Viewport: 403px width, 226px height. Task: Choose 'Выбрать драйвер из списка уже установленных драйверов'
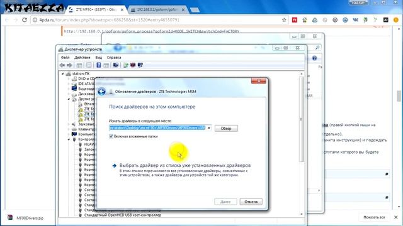(x=184, y=165)
